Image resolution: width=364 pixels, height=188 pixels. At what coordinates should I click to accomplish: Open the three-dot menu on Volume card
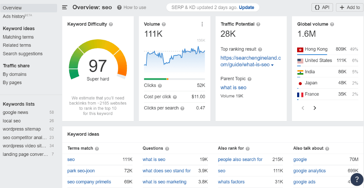point(202,24)
